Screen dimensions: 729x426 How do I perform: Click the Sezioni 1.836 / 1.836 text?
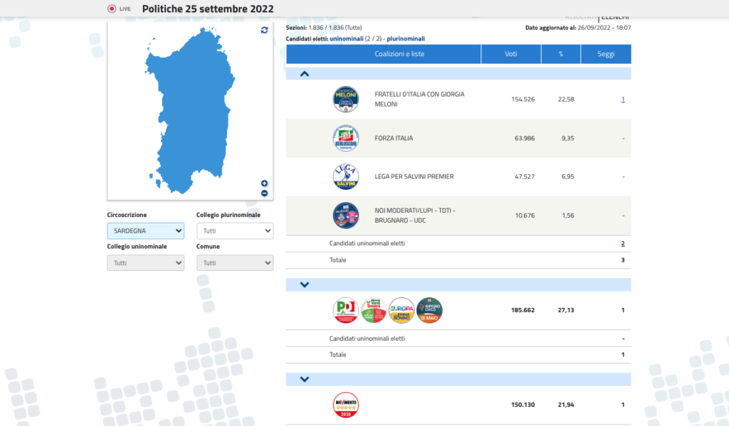[x=324, y=28]
